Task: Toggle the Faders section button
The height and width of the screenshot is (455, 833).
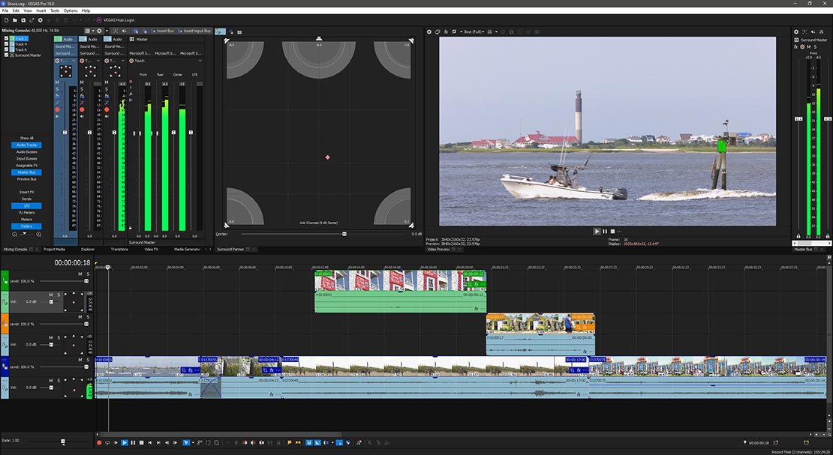Action: pyautogui.click(x=26, y=226)
